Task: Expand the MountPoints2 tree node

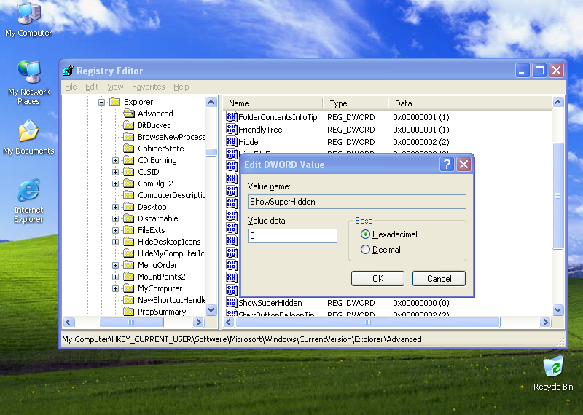Action: pos(115,277)
